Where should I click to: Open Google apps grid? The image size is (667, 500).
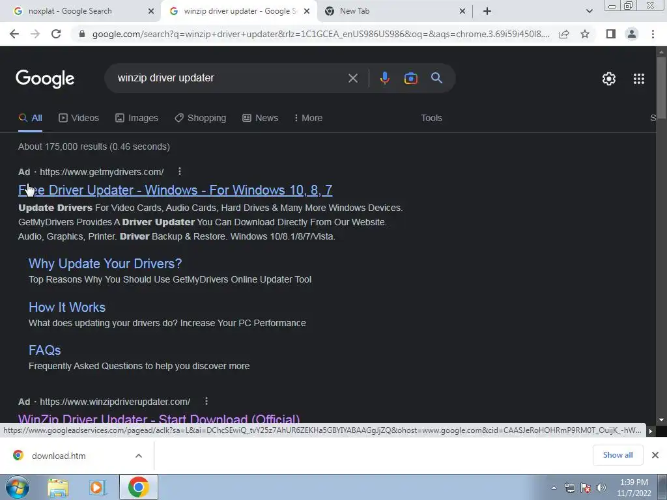coord(638,79)
